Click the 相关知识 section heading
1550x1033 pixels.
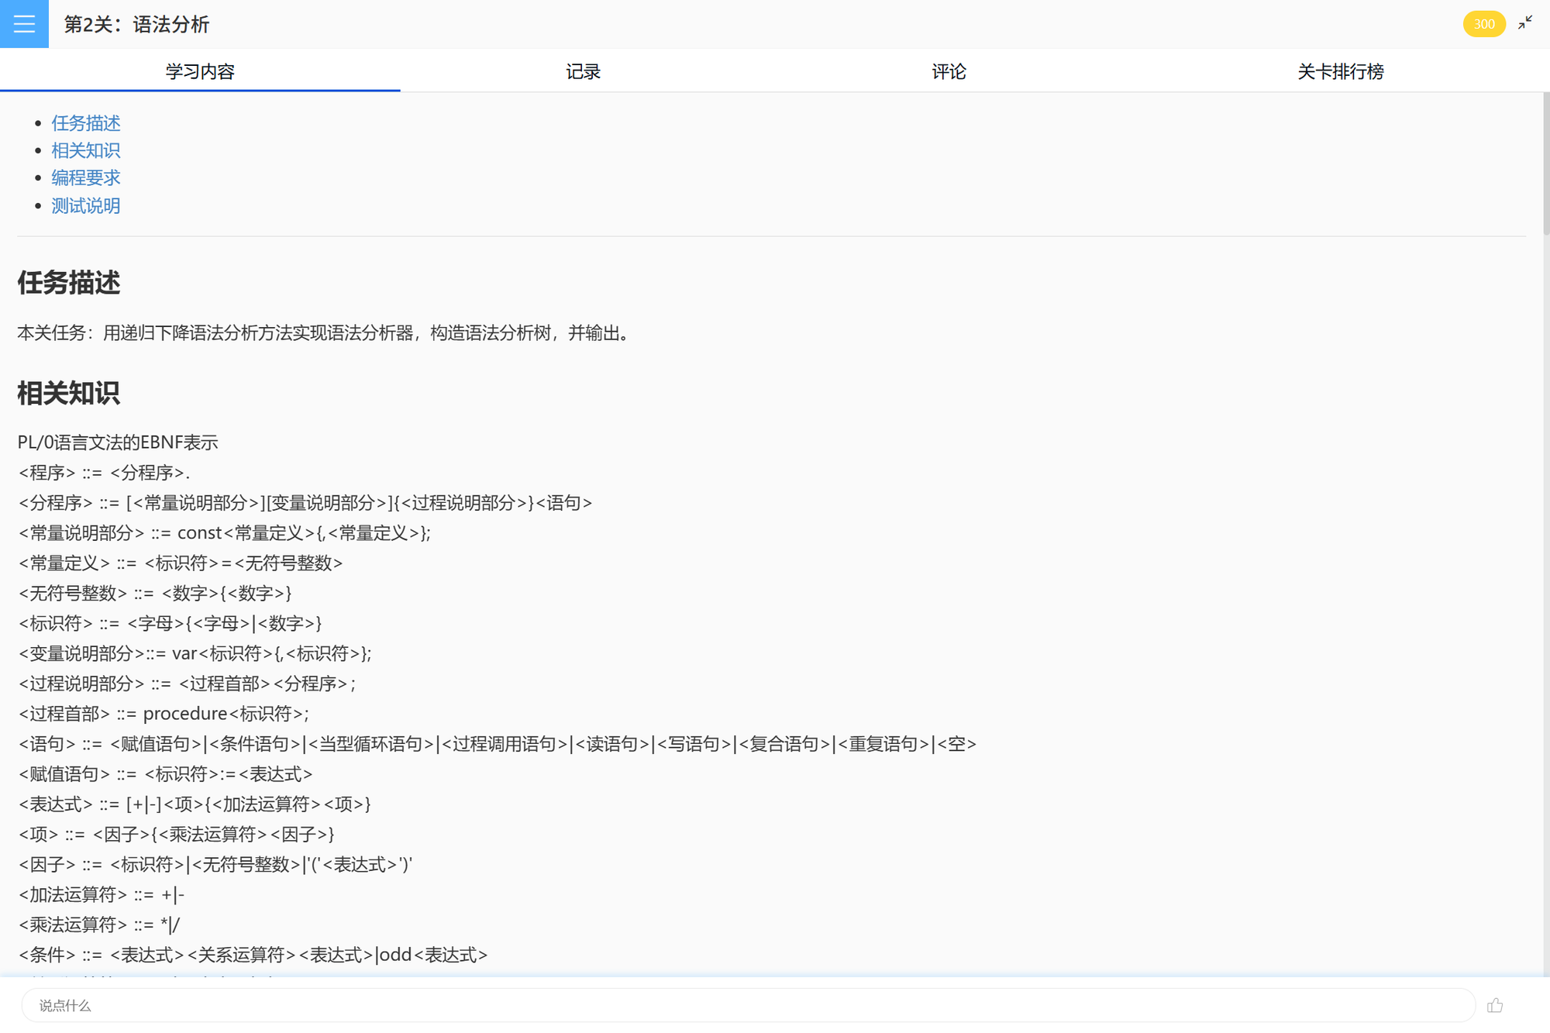69,393
